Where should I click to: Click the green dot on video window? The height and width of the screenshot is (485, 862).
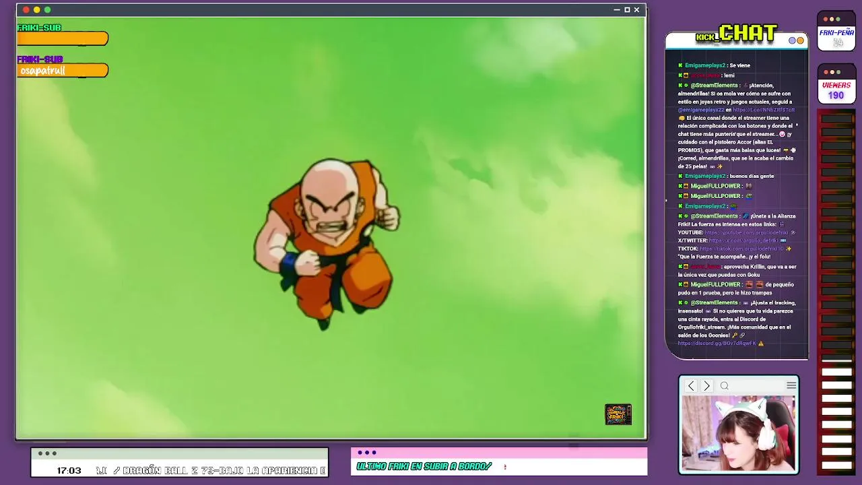click(x=47, y=9)
